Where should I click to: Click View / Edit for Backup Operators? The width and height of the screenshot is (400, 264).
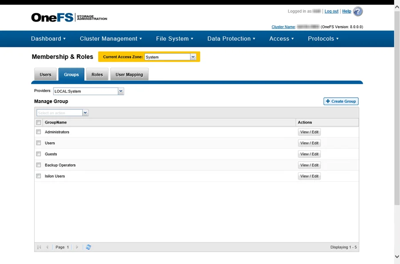coord(309,165)
